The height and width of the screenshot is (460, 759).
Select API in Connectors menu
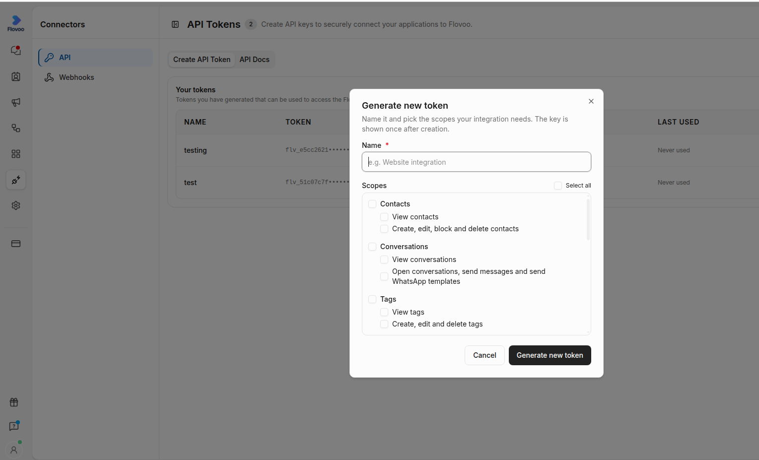click(x=96, y=58)
